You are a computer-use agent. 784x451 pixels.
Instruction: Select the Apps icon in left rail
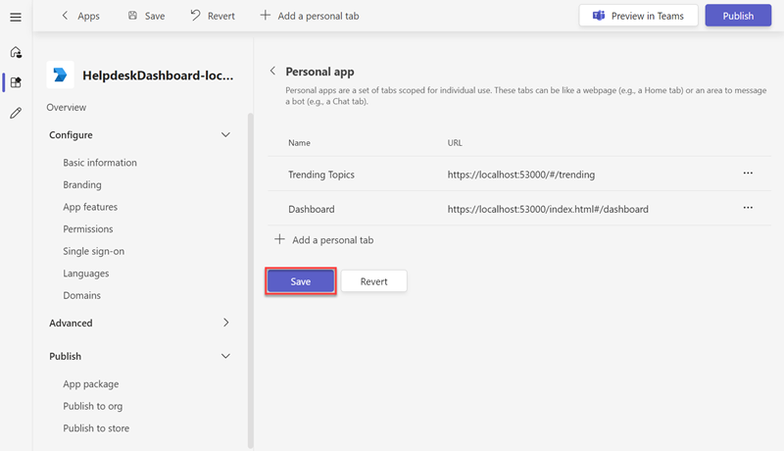click(x=16, y=82)
